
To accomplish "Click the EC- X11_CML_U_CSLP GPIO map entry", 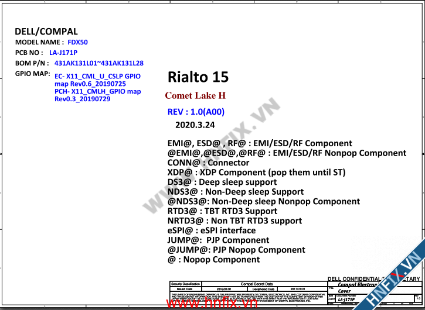I will click(97, 80).
